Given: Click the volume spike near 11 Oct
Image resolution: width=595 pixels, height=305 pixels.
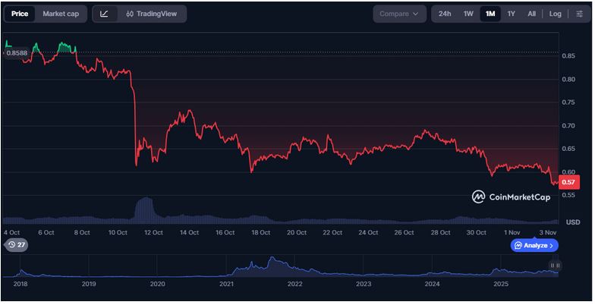Looking at the screenshot, I should point(143,206).
